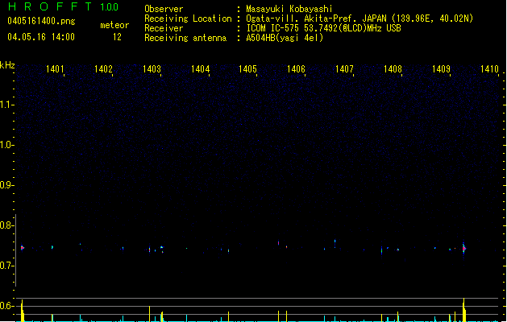Viewport: 507px width, 322px height.
Task: Click the 1401 time axis label
Action: [55, 69]
